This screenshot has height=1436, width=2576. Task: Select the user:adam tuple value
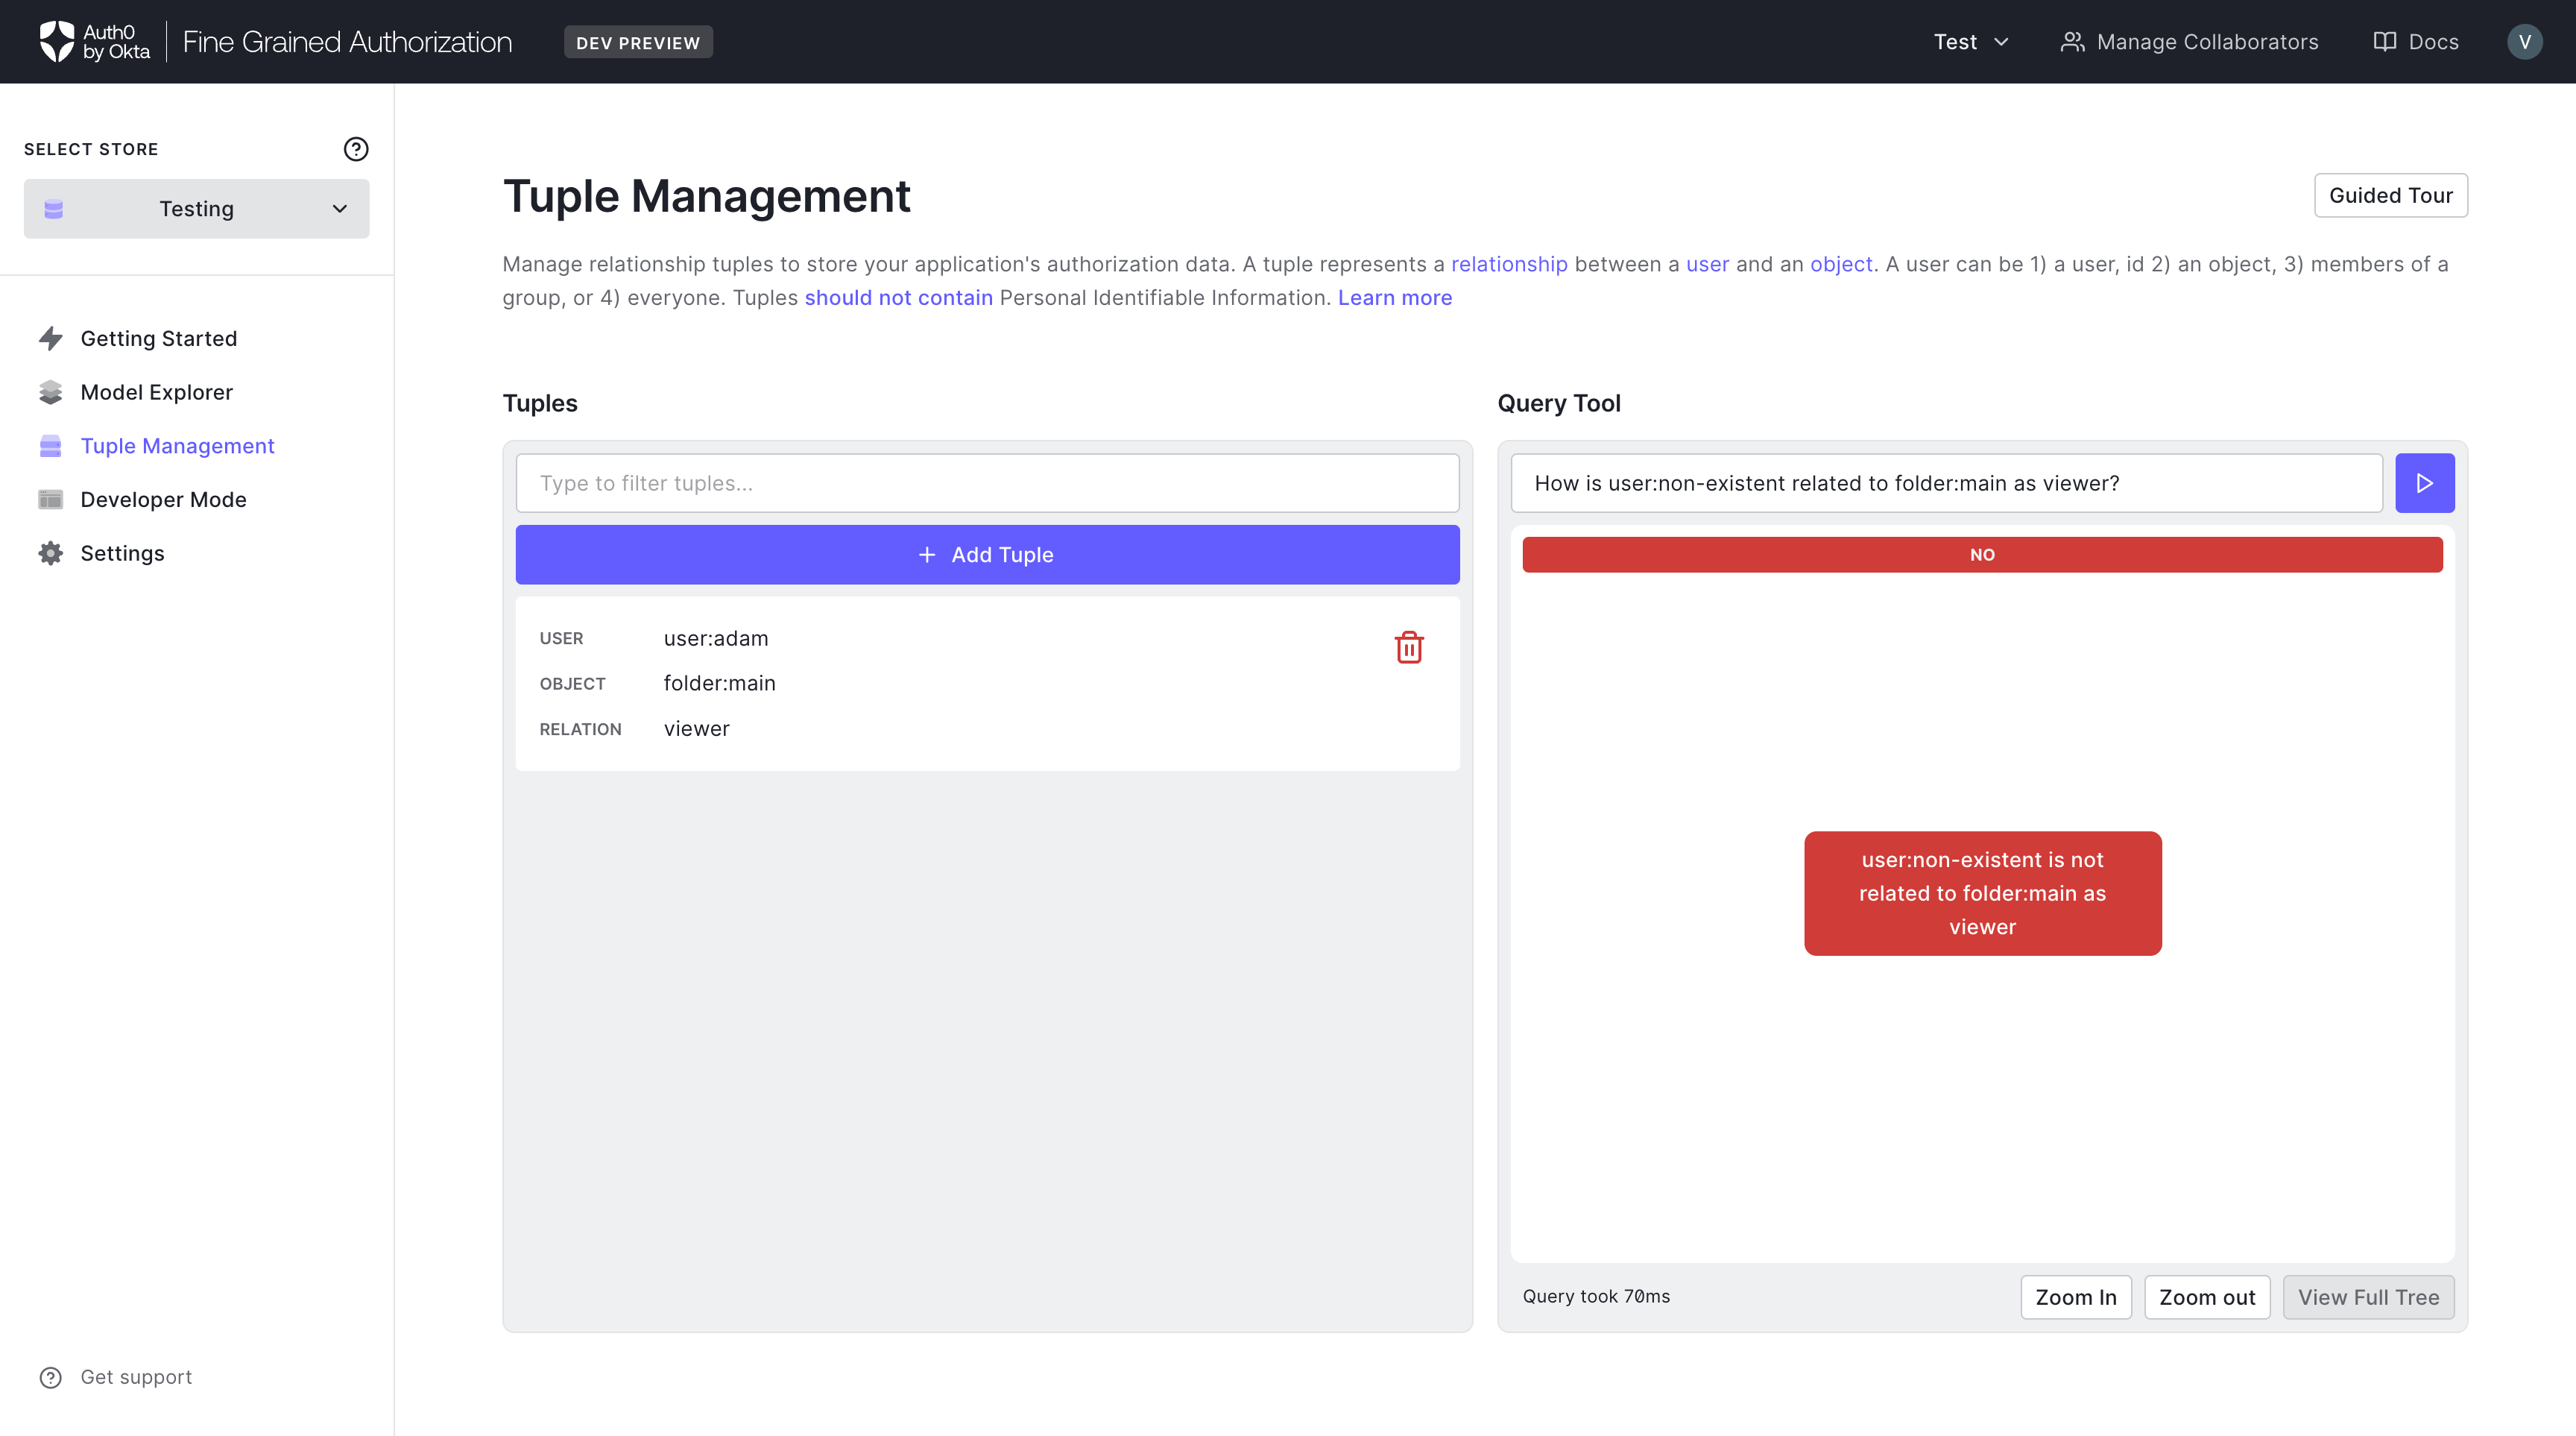[x=716, y=638]
